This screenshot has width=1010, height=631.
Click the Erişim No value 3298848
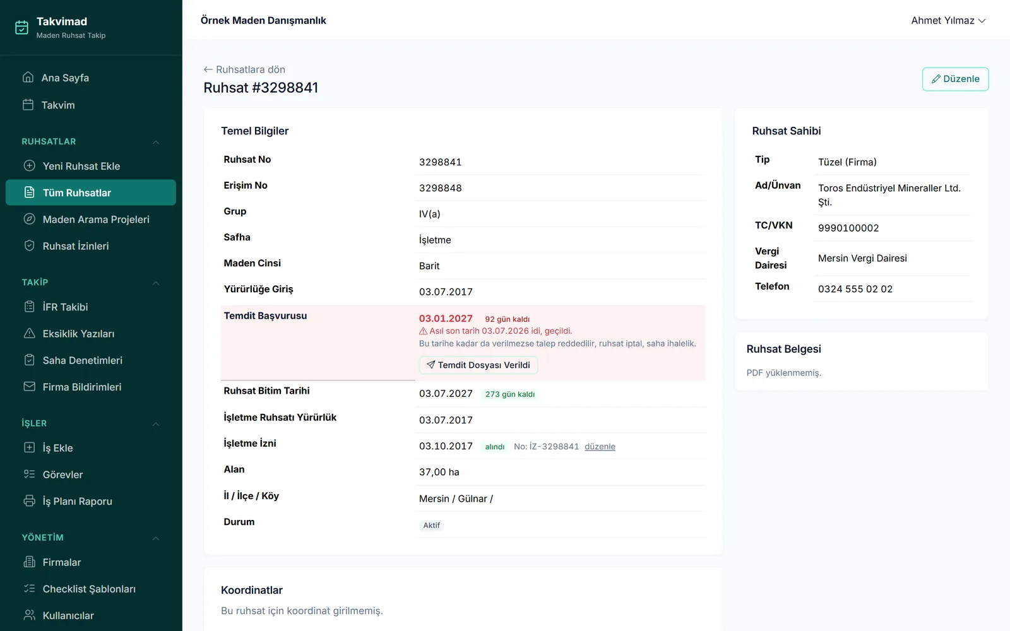point(441,188)
